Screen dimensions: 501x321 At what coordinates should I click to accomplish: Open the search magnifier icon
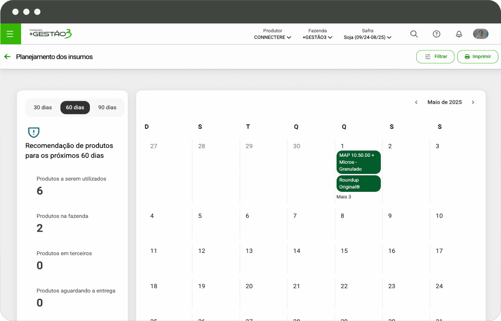414,34
